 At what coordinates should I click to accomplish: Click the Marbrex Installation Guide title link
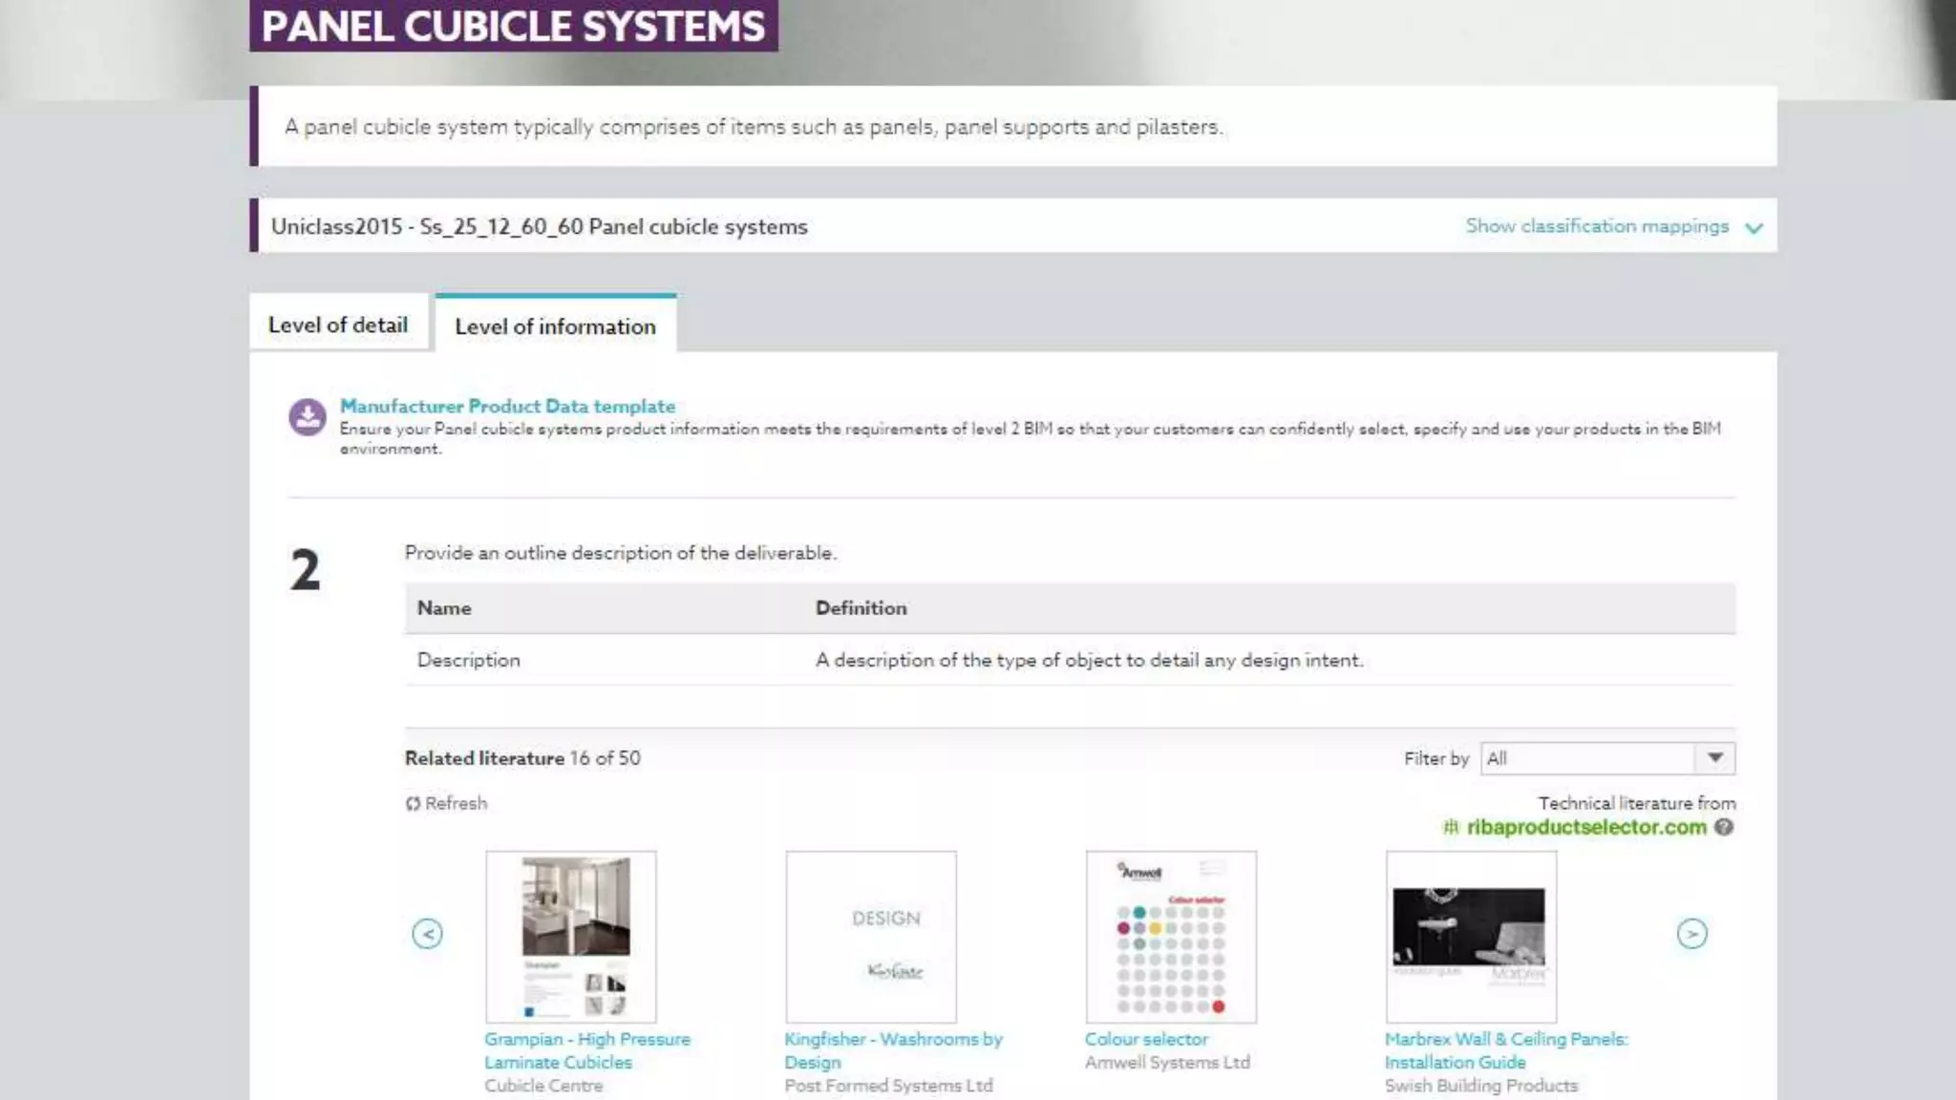tap(1505, 1050)
